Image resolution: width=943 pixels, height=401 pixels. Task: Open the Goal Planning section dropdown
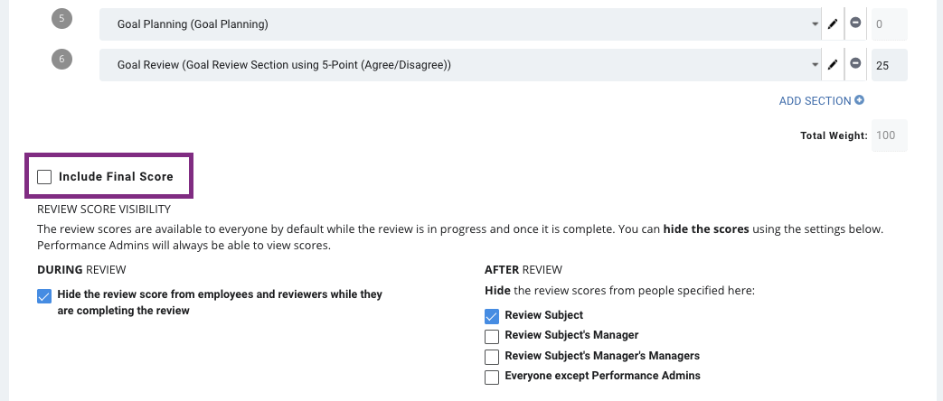(460, 24)
